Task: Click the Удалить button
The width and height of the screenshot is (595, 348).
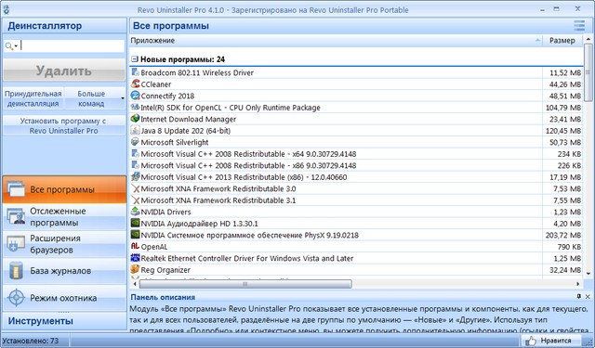Action: (x=64, y=71)
